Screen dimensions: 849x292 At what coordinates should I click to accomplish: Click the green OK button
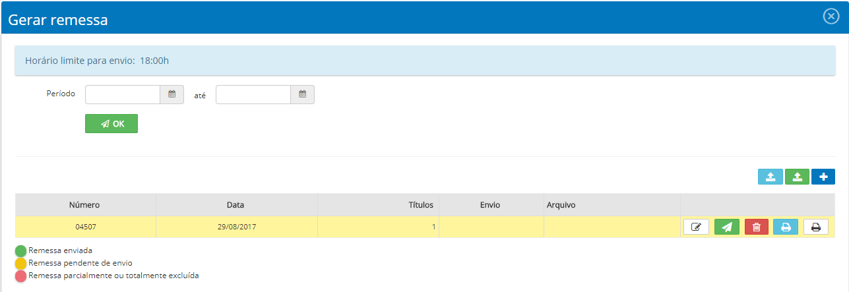[x=111, y=124]
